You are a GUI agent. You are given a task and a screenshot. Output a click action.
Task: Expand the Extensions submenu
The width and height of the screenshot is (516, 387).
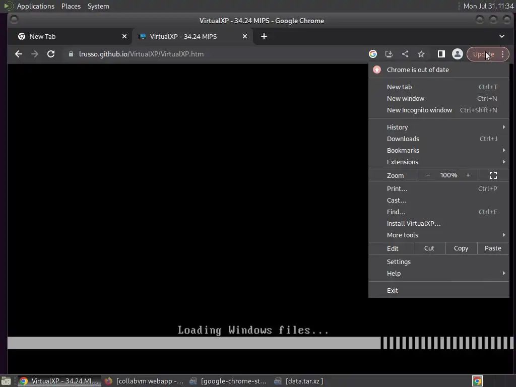click(439, 162)
